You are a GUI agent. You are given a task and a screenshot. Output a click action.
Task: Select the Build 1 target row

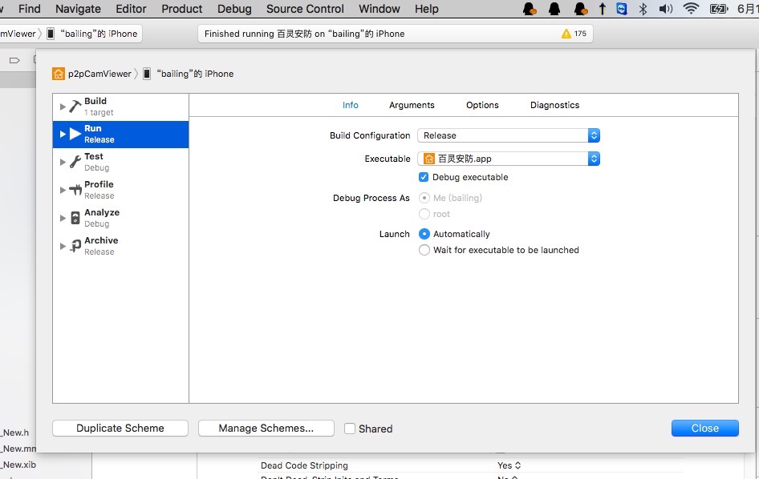tap(120, 107)
